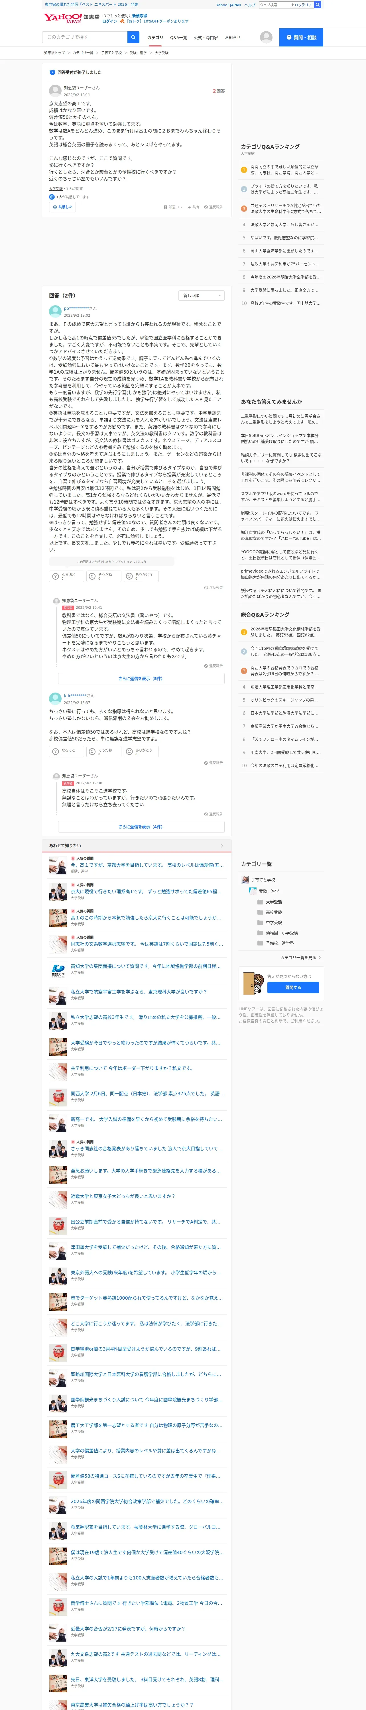Click the rank 2 silver badge icon in カテゴリQ&Aランキング
Screen dimensions: 366x1710
point(244,189)
